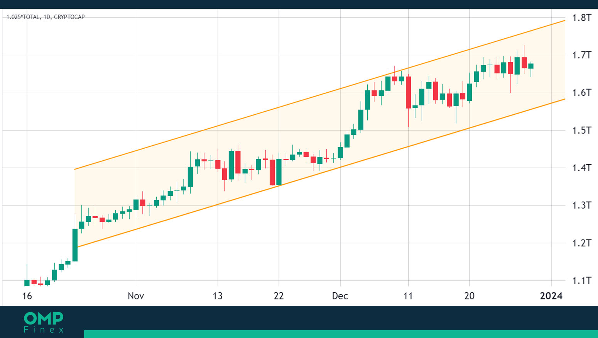The image size is (598, 338).
Task: Click the '16' date axis label
Action: click(27, 296)
